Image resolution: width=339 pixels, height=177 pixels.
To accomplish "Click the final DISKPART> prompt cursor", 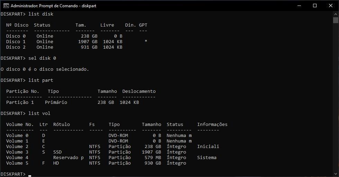I will tap(30, 175).
